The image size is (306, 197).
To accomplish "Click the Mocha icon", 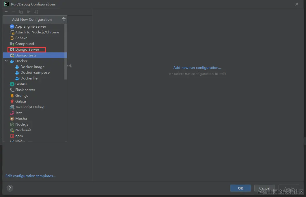I will pyautogui.click(x=12, y=119).
